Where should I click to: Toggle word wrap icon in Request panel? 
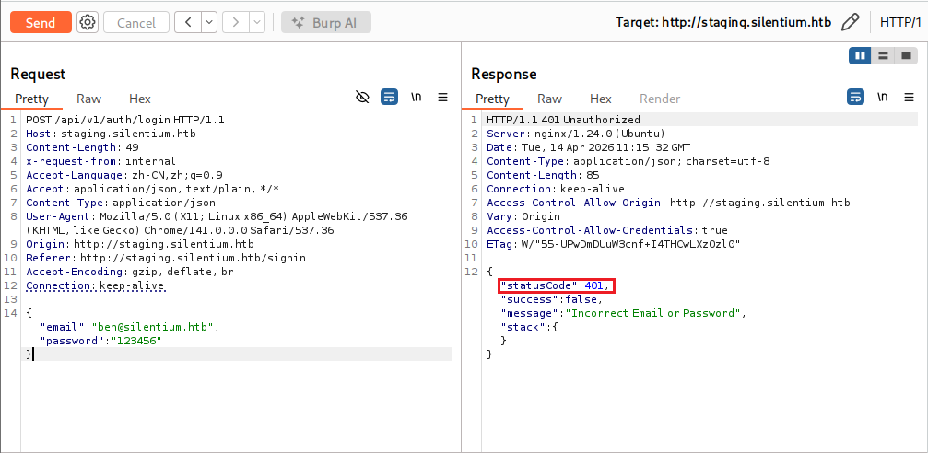point(389,97)
